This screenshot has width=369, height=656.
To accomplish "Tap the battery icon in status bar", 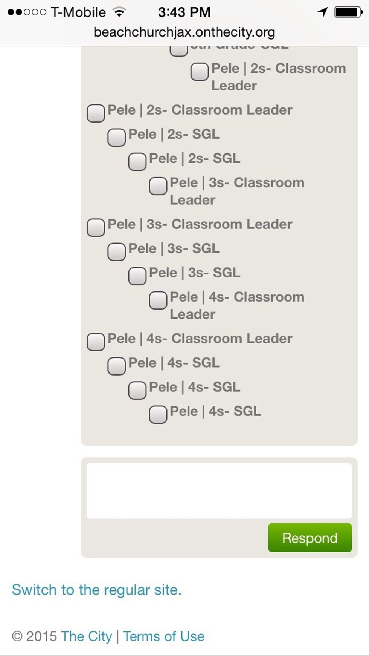I will tap(348, 12).
